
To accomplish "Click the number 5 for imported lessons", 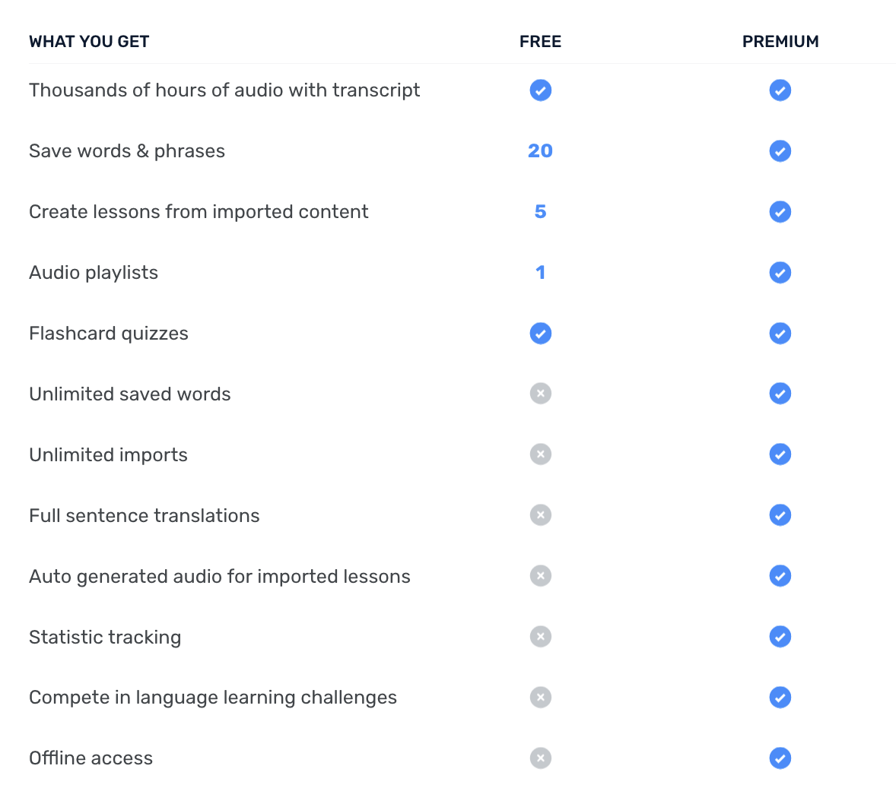I will (x=540, y=212).
